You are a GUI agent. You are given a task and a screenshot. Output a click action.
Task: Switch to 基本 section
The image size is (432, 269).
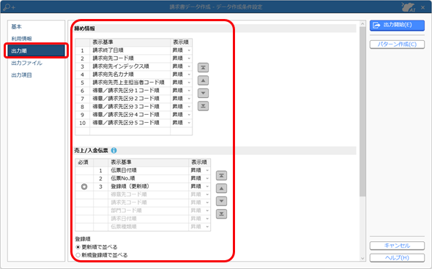pyautogui.click(x=17, y=26)
